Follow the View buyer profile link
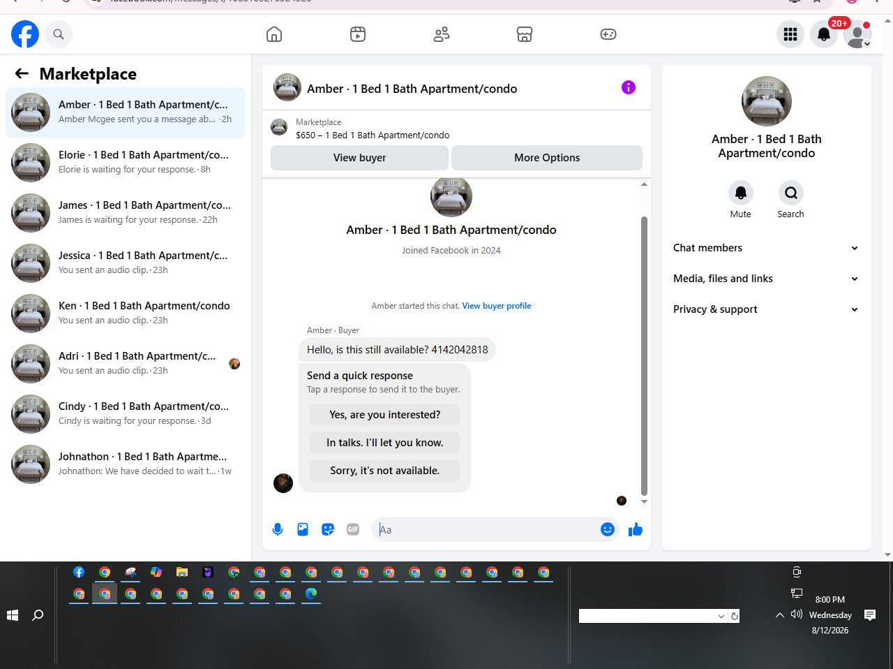 coord(497,306)
